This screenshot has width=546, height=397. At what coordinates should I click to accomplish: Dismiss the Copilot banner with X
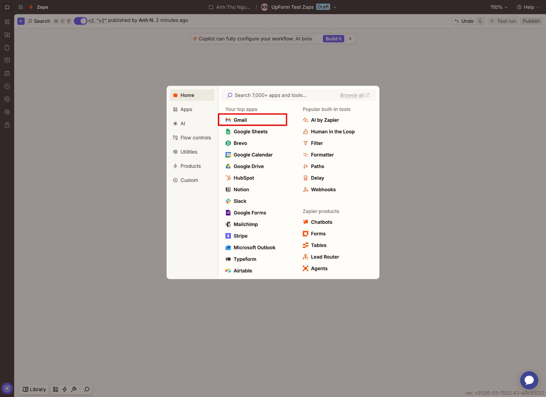point(350,39)
